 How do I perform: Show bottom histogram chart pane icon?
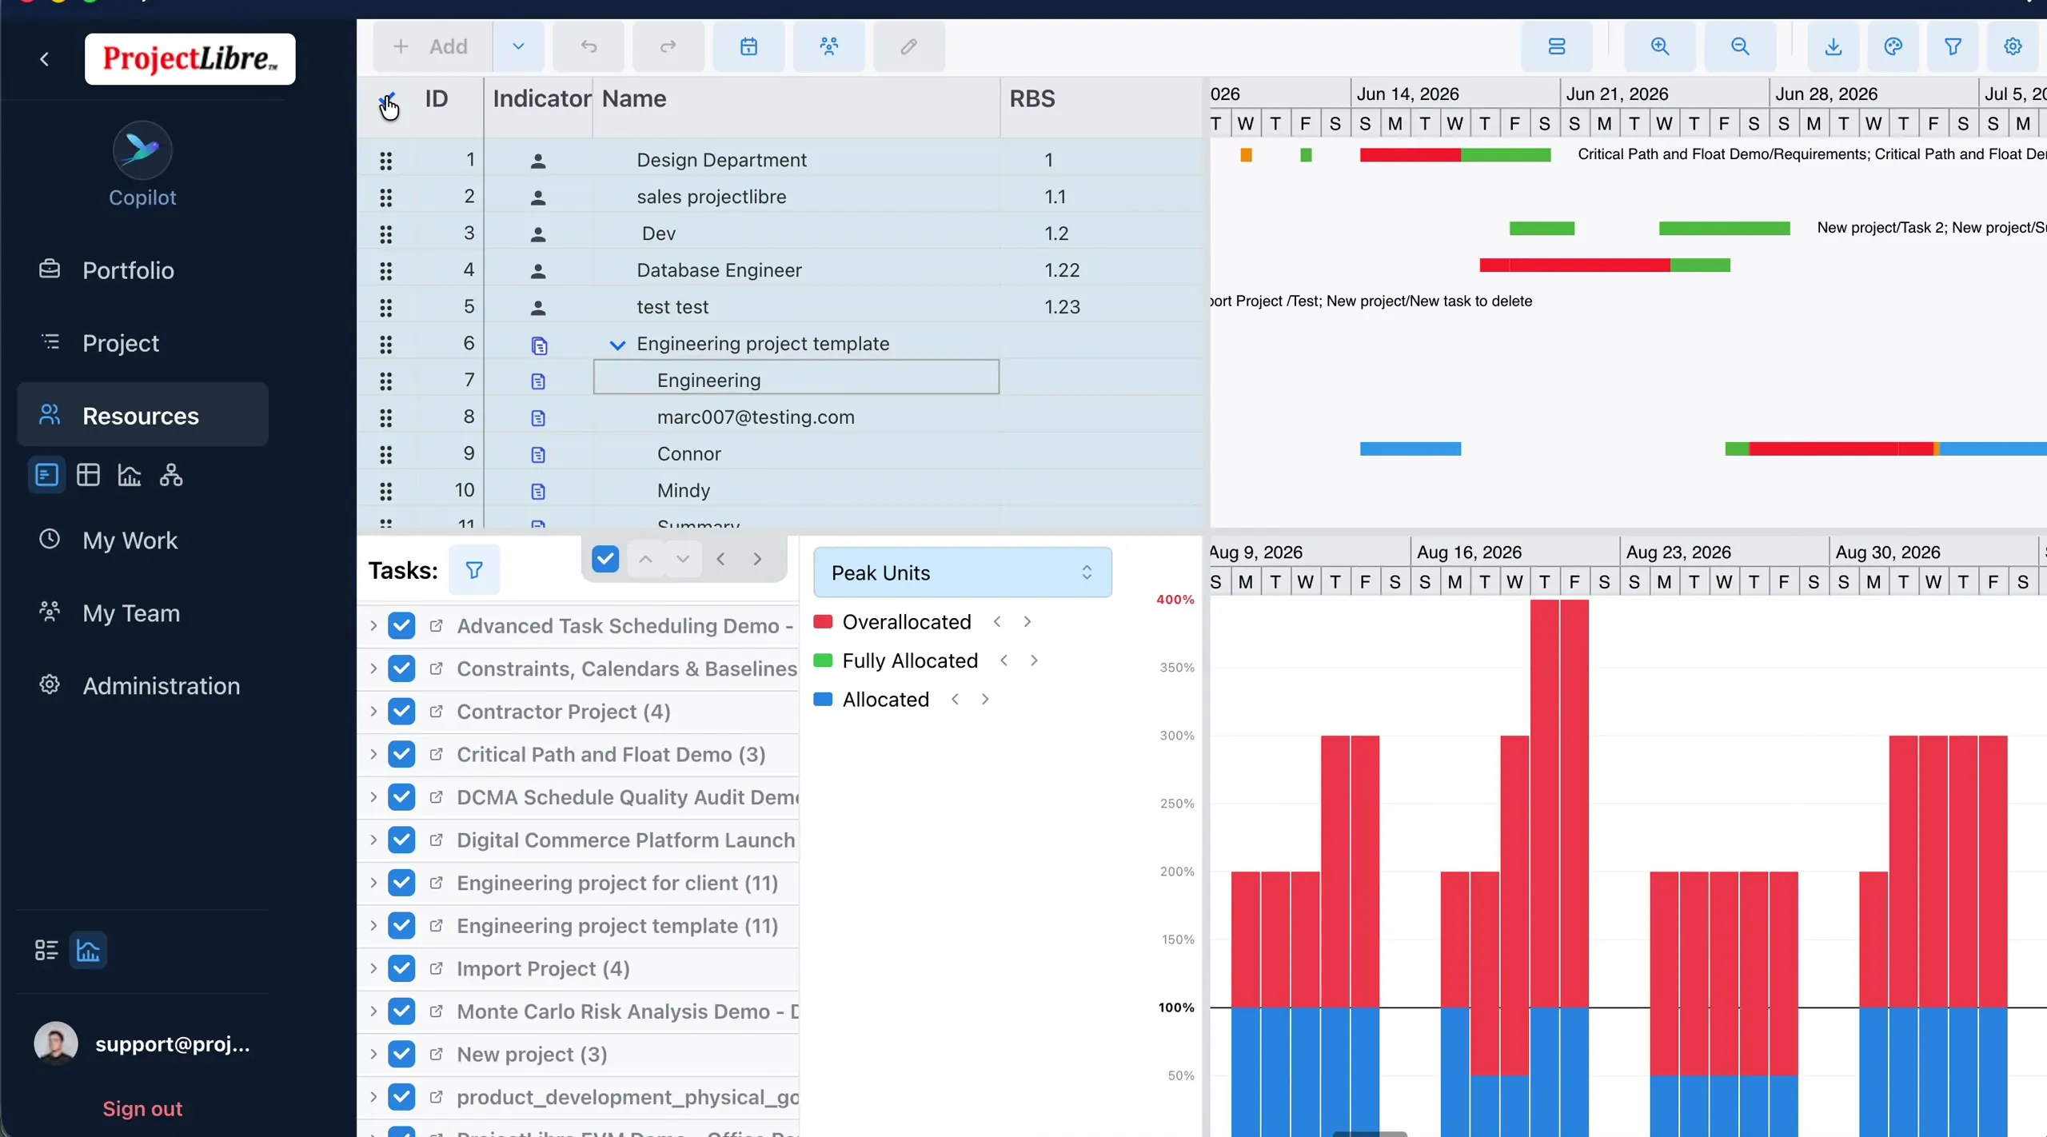(88, 950)
